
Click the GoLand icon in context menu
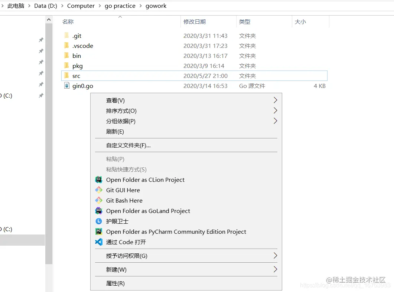tap(98, 211)
